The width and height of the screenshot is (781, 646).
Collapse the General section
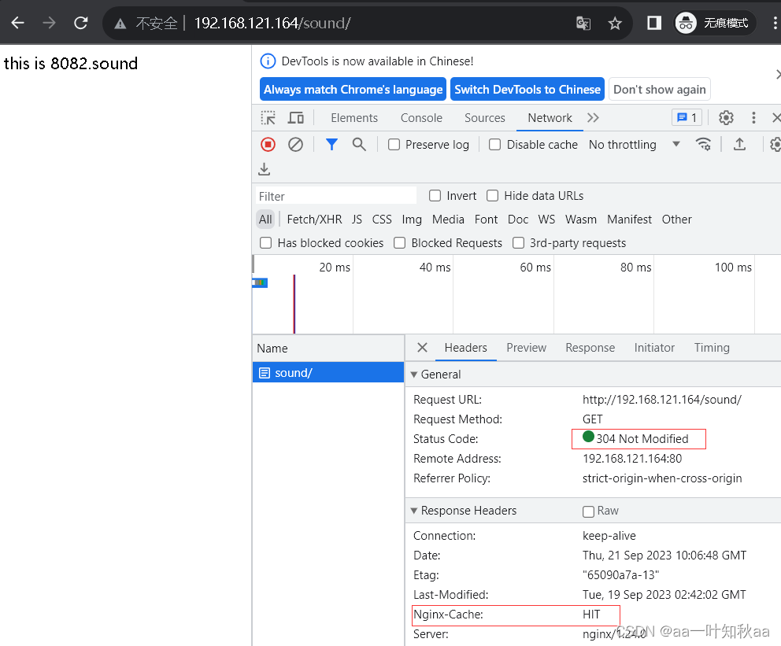click(415, 375)
